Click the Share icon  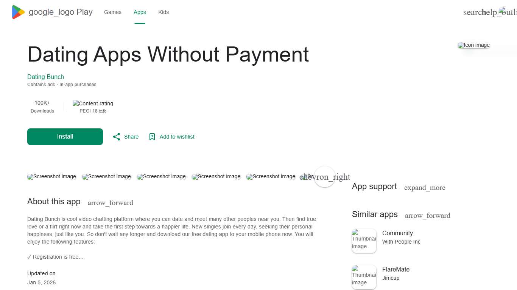(117, 136)
